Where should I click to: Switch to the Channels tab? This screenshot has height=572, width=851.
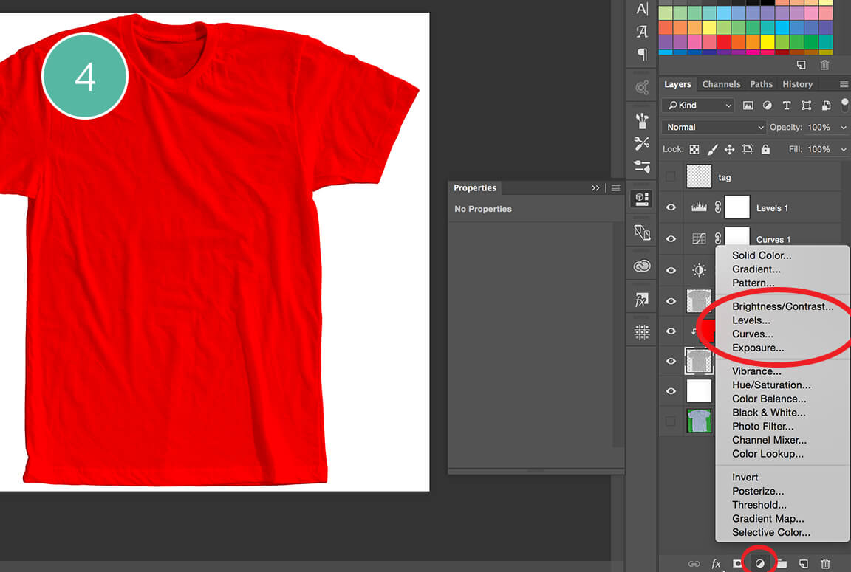pyautogui.click(x=721, y=83)
